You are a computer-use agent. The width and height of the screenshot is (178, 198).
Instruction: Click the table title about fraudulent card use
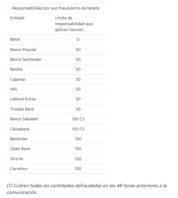[56, 8]
